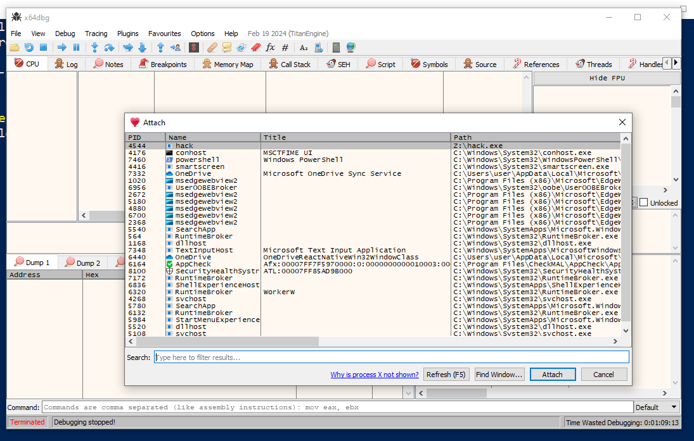The width and height of the screenshot is (694, 441).
Task: Switch to the Memory Map tab
Action: pos(228,64)
